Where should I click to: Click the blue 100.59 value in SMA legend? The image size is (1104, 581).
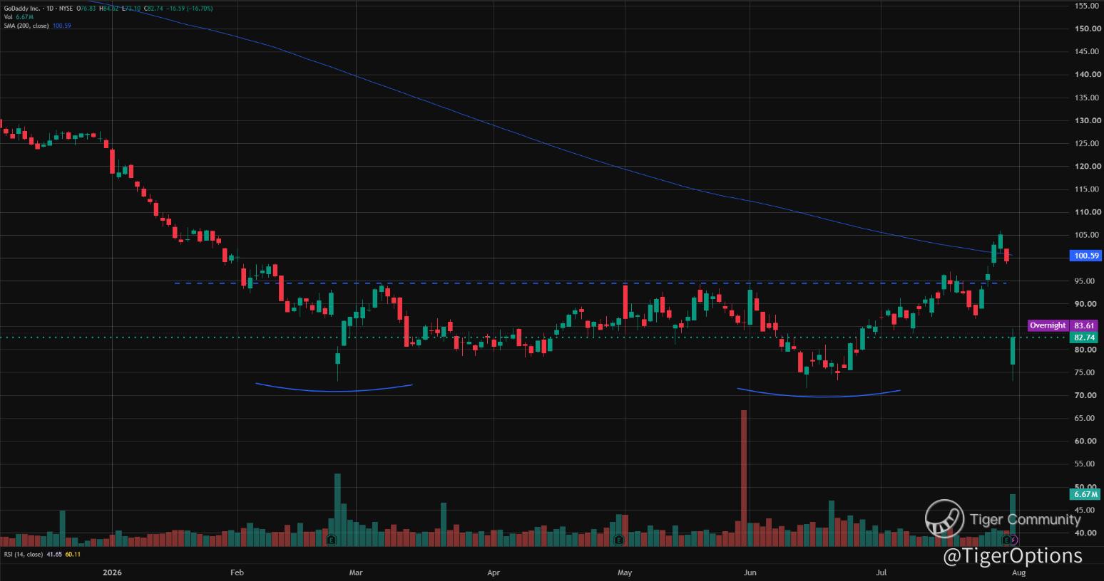coord(62,26)
